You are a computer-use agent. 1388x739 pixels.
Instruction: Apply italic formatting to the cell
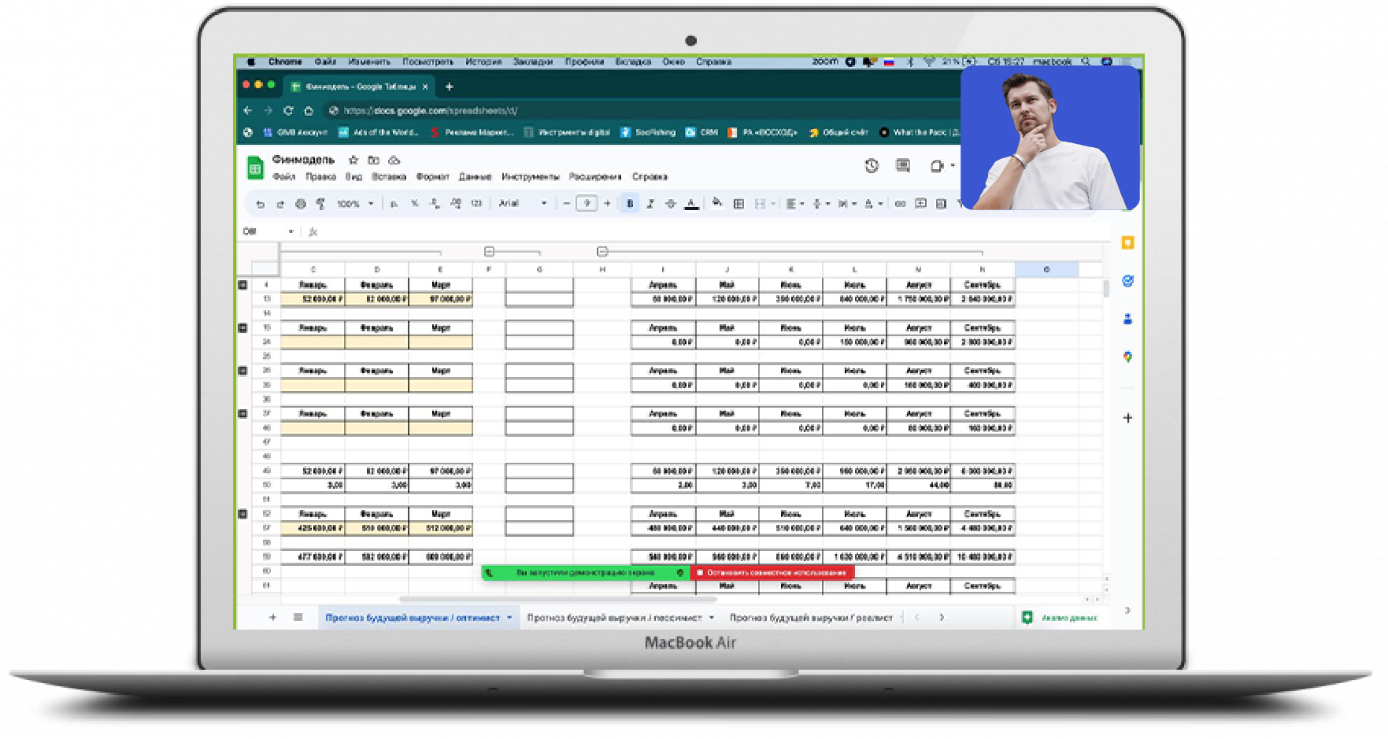pos(650,204)
